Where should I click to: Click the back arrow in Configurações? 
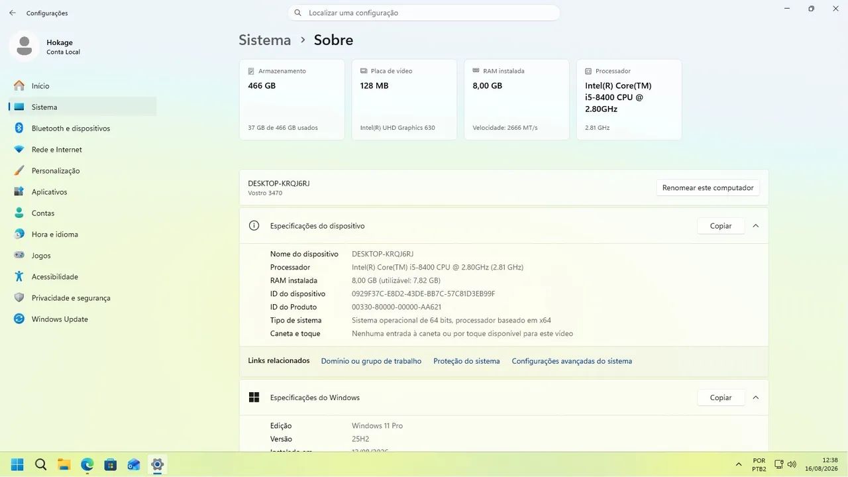click(13, 13)
